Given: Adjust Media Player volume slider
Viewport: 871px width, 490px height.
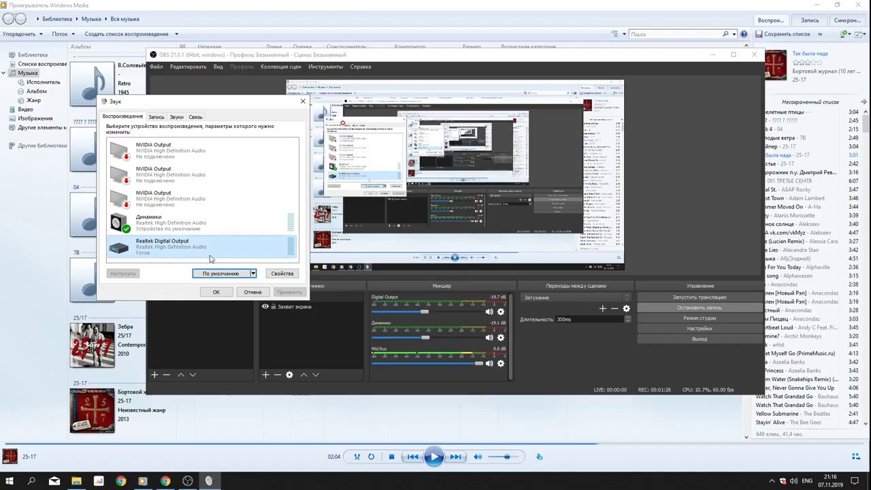Looking at the screenshot, I should pyautogui.click(x=508, y=457).
